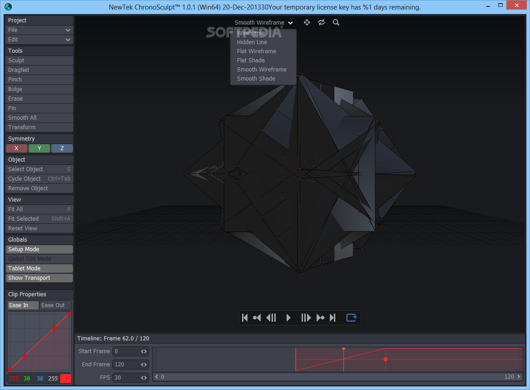Click the zoom magnifier icon in viewport
Viewport: 530px width, 390px height.
point(336,22)
